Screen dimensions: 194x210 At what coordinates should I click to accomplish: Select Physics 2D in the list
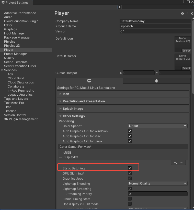[x=12, y=46]
